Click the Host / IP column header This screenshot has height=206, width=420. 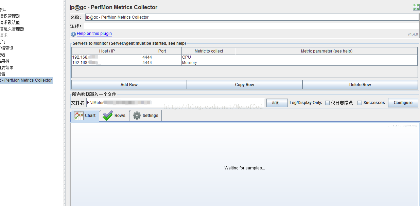point(107,51)
